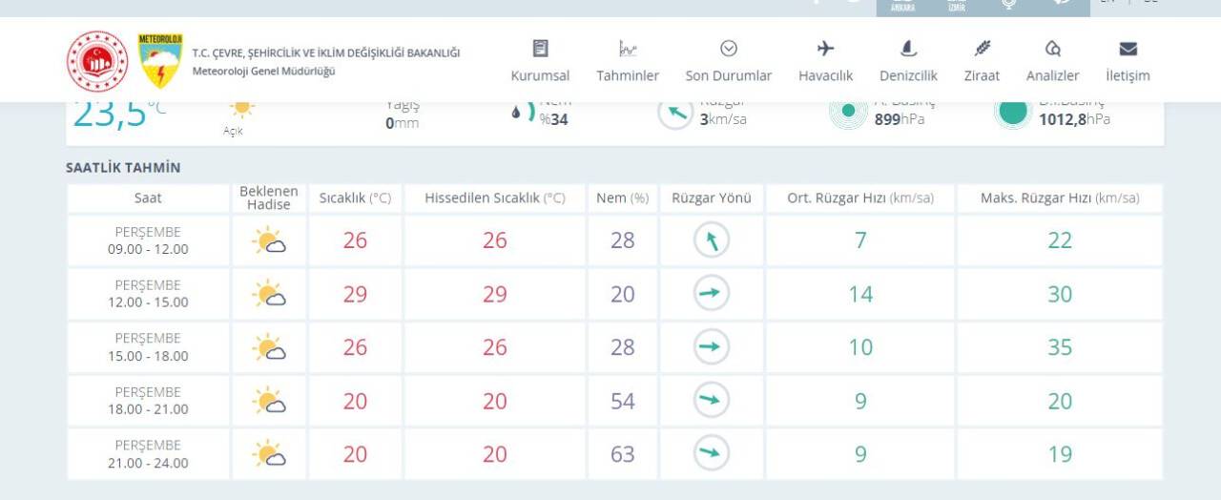
Task: Click the Sıcaklık (°C) column header
Action: tap(355, 198)
